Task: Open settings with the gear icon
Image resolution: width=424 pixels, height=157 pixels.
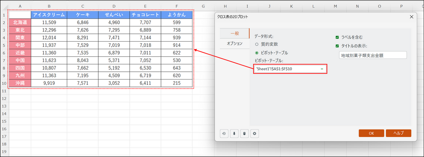Action: coord(254,133)
